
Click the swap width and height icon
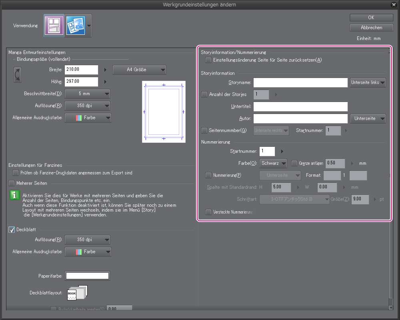(x=18, y=75)
